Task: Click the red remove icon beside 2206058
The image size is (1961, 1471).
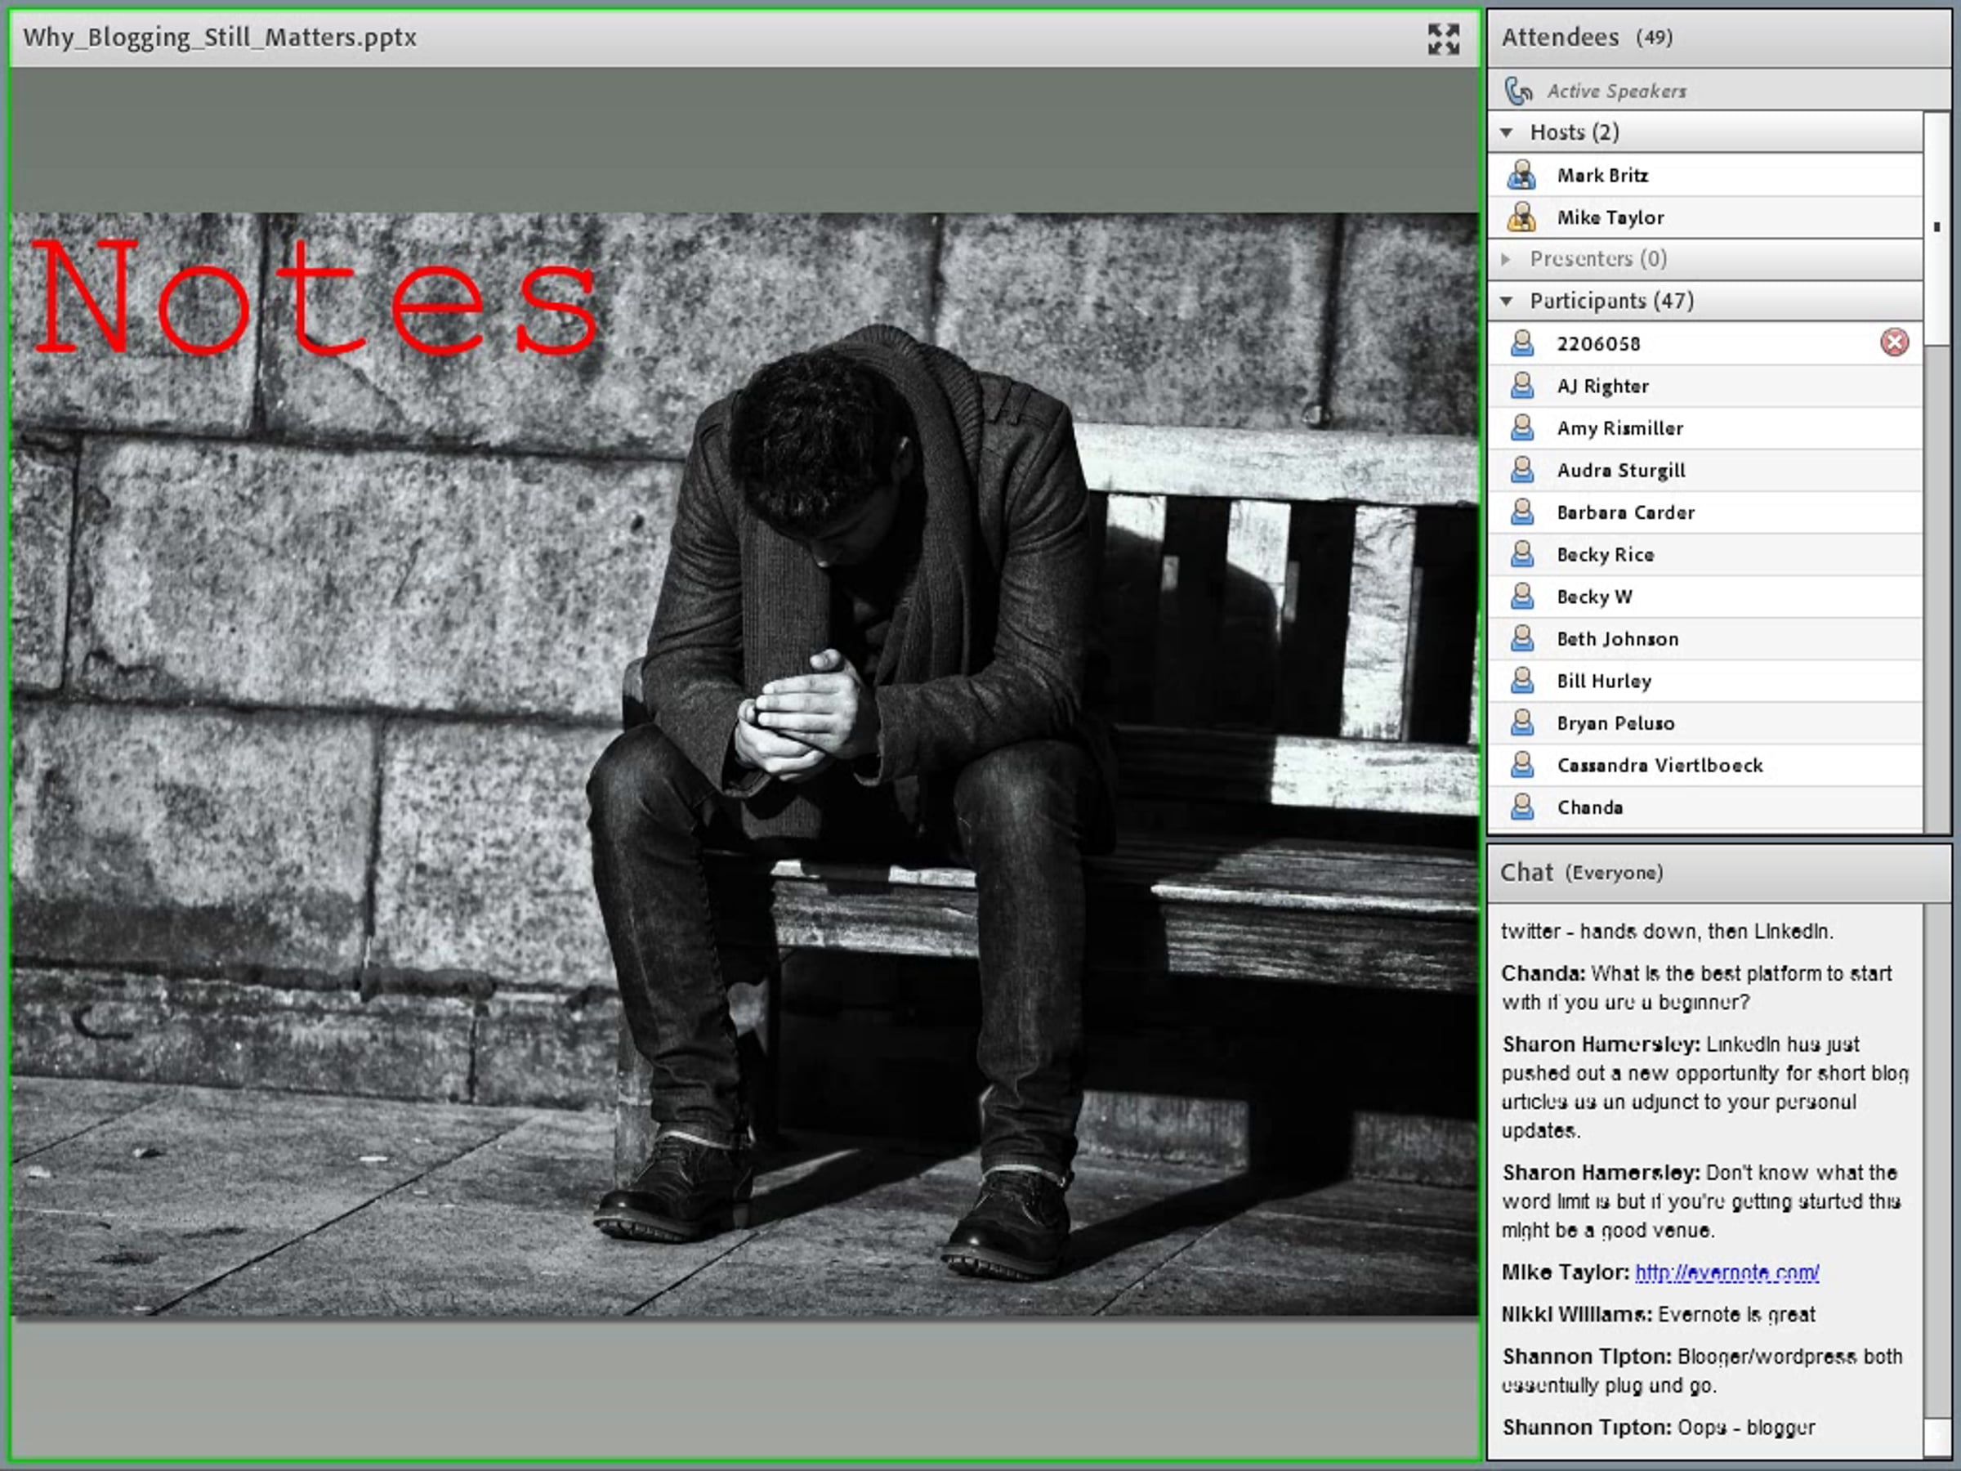Action: pyautogui.click(x=1894, y=342)
